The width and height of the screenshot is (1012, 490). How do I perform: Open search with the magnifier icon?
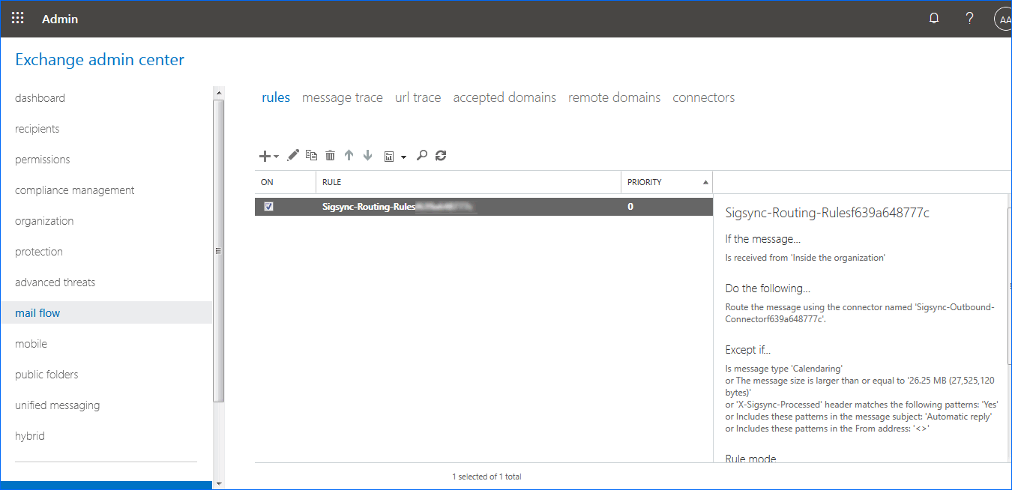click(422, 155)
